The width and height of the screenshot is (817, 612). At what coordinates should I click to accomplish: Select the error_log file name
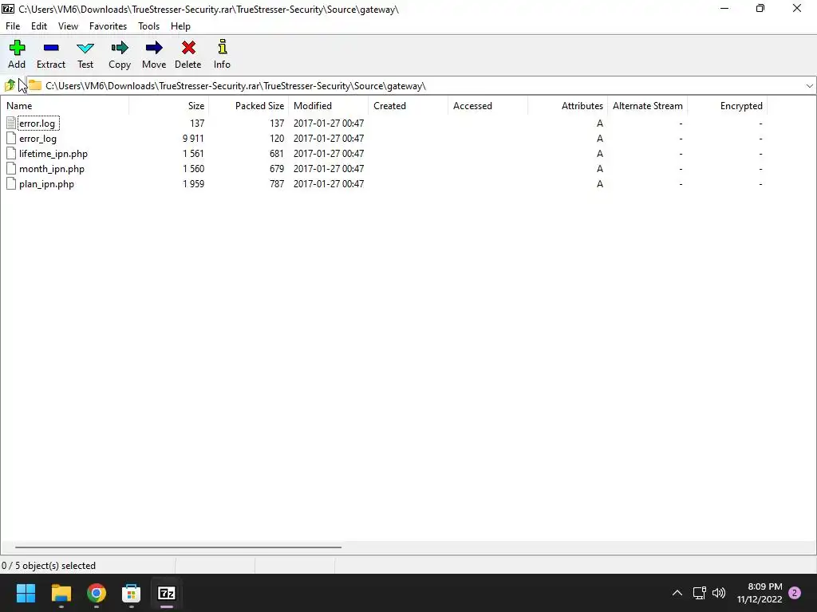[x=37, y=139]
